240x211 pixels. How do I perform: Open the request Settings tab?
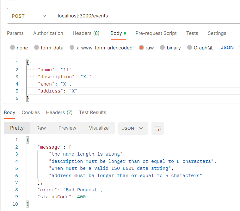(217, 33)
